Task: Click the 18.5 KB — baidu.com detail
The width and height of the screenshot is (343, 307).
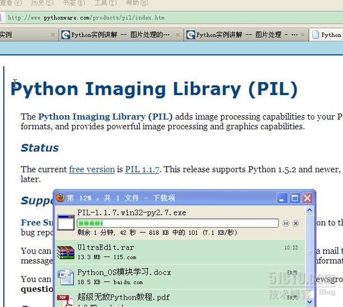Action: (x=110, y=282)
